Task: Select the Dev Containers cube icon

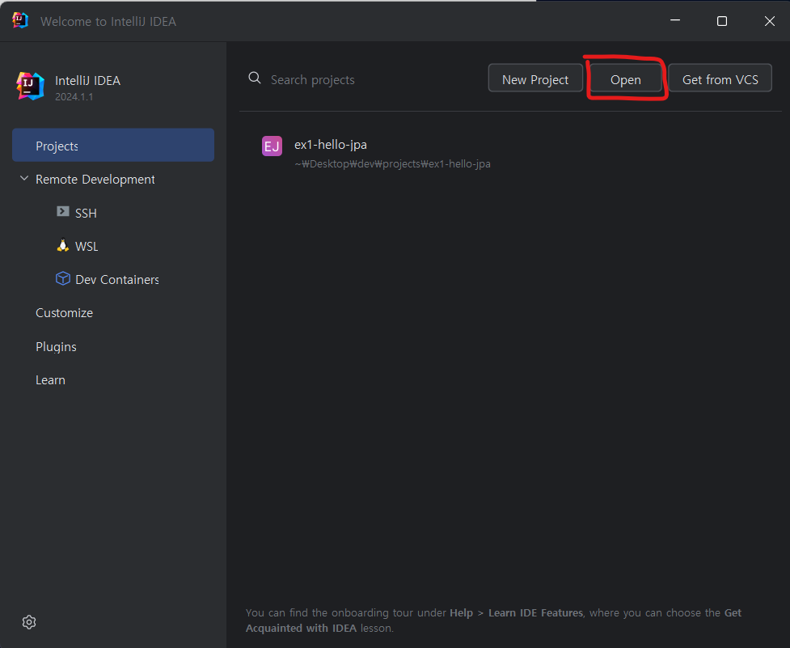Action: [x=62, y=278]
